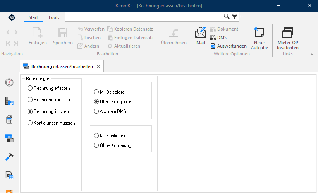318x193 pixels.
Task: Click Löschen in the Bearbeiten group
Action: tap(89, 38)
